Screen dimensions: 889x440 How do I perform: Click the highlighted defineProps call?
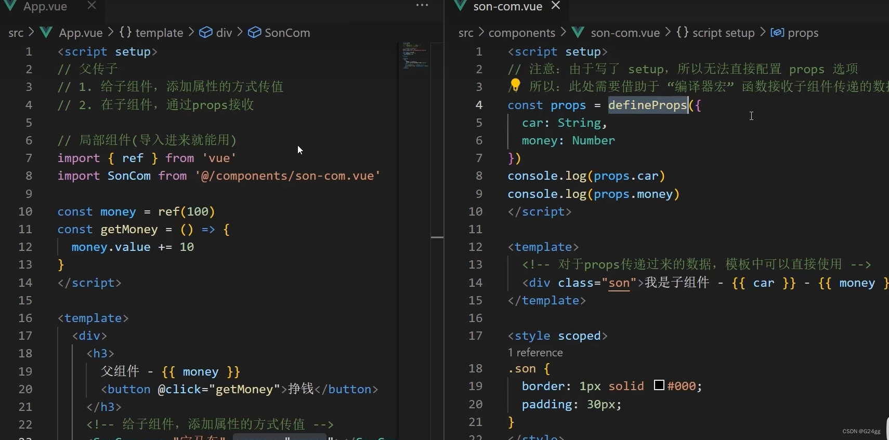[x=648, y=105]
